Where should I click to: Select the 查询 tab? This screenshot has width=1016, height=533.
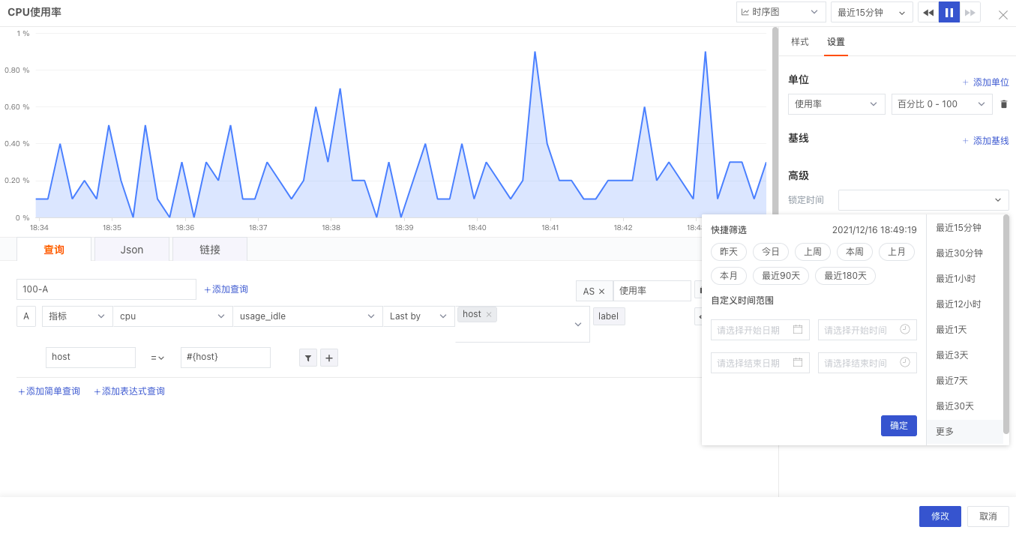coord(54,250)
